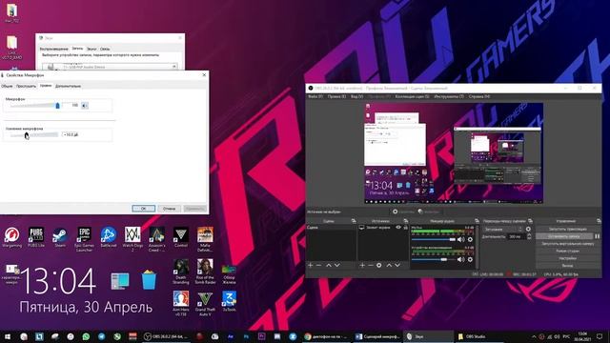Open Wargaming desktop shortcut
610x343 pixels.
point(11,237)
